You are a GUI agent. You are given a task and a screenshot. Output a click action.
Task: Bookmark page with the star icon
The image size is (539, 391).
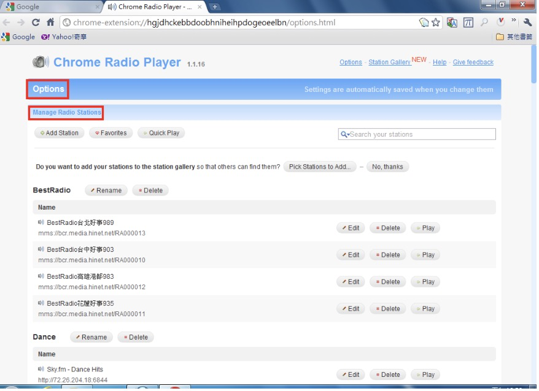click(435, 23)
